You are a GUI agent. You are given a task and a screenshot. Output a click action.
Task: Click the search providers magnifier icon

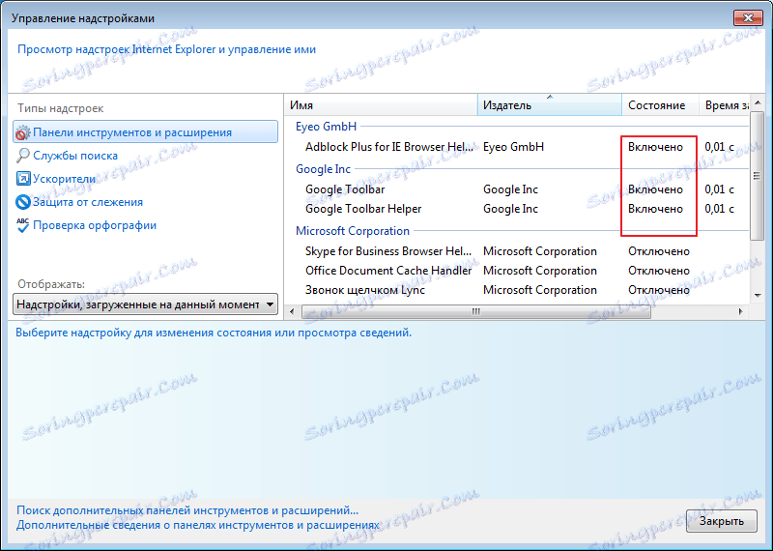click(x=22, y=156)
